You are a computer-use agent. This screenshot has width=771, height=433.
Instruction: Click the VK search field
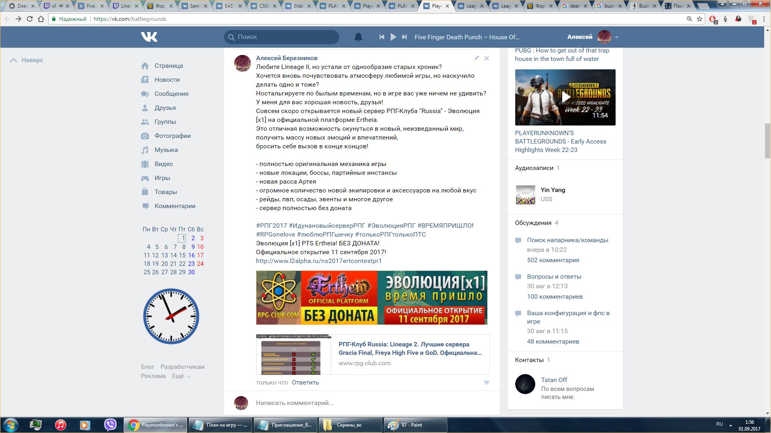(281, 37)
